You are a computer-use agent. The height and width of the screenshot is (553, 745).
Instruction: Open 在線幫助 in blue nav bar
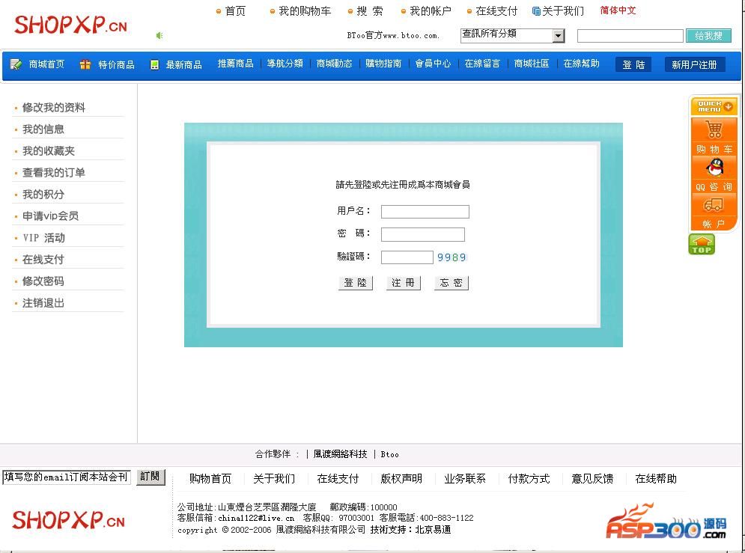pos(581,64)
